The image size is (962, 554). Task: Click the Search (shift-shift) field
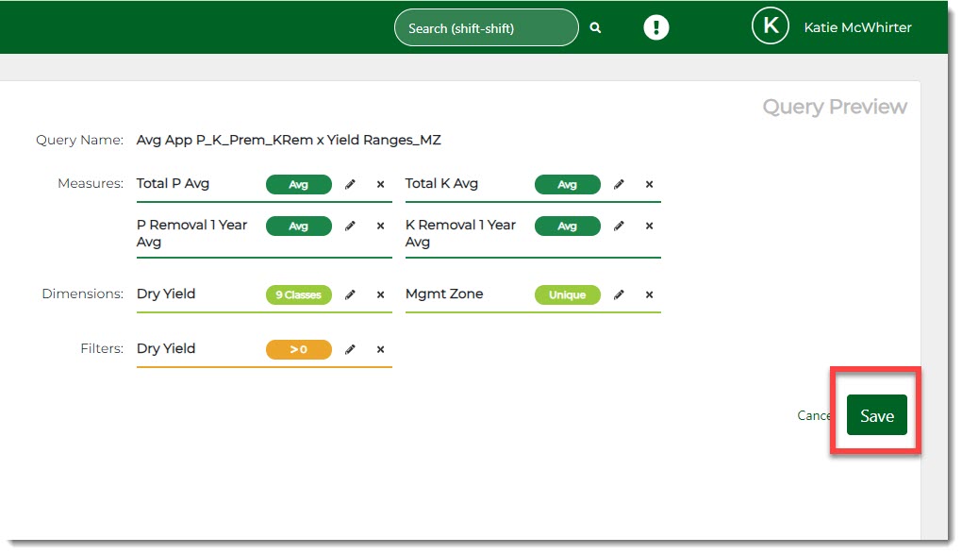[x=485, y=28]
